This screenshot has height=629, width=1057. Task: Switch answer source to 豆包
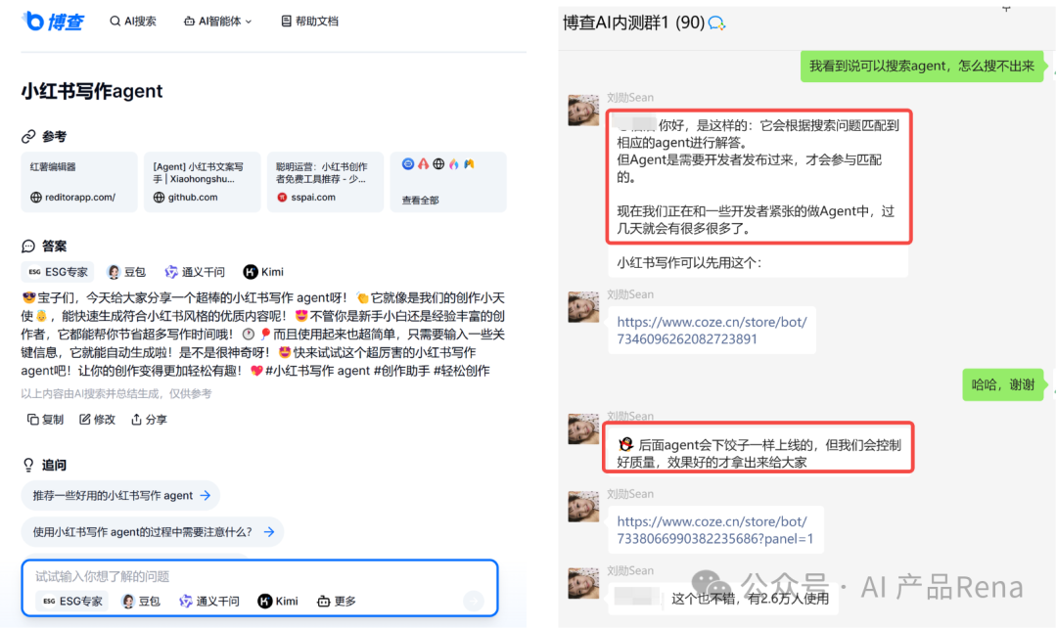coord(126,271)
